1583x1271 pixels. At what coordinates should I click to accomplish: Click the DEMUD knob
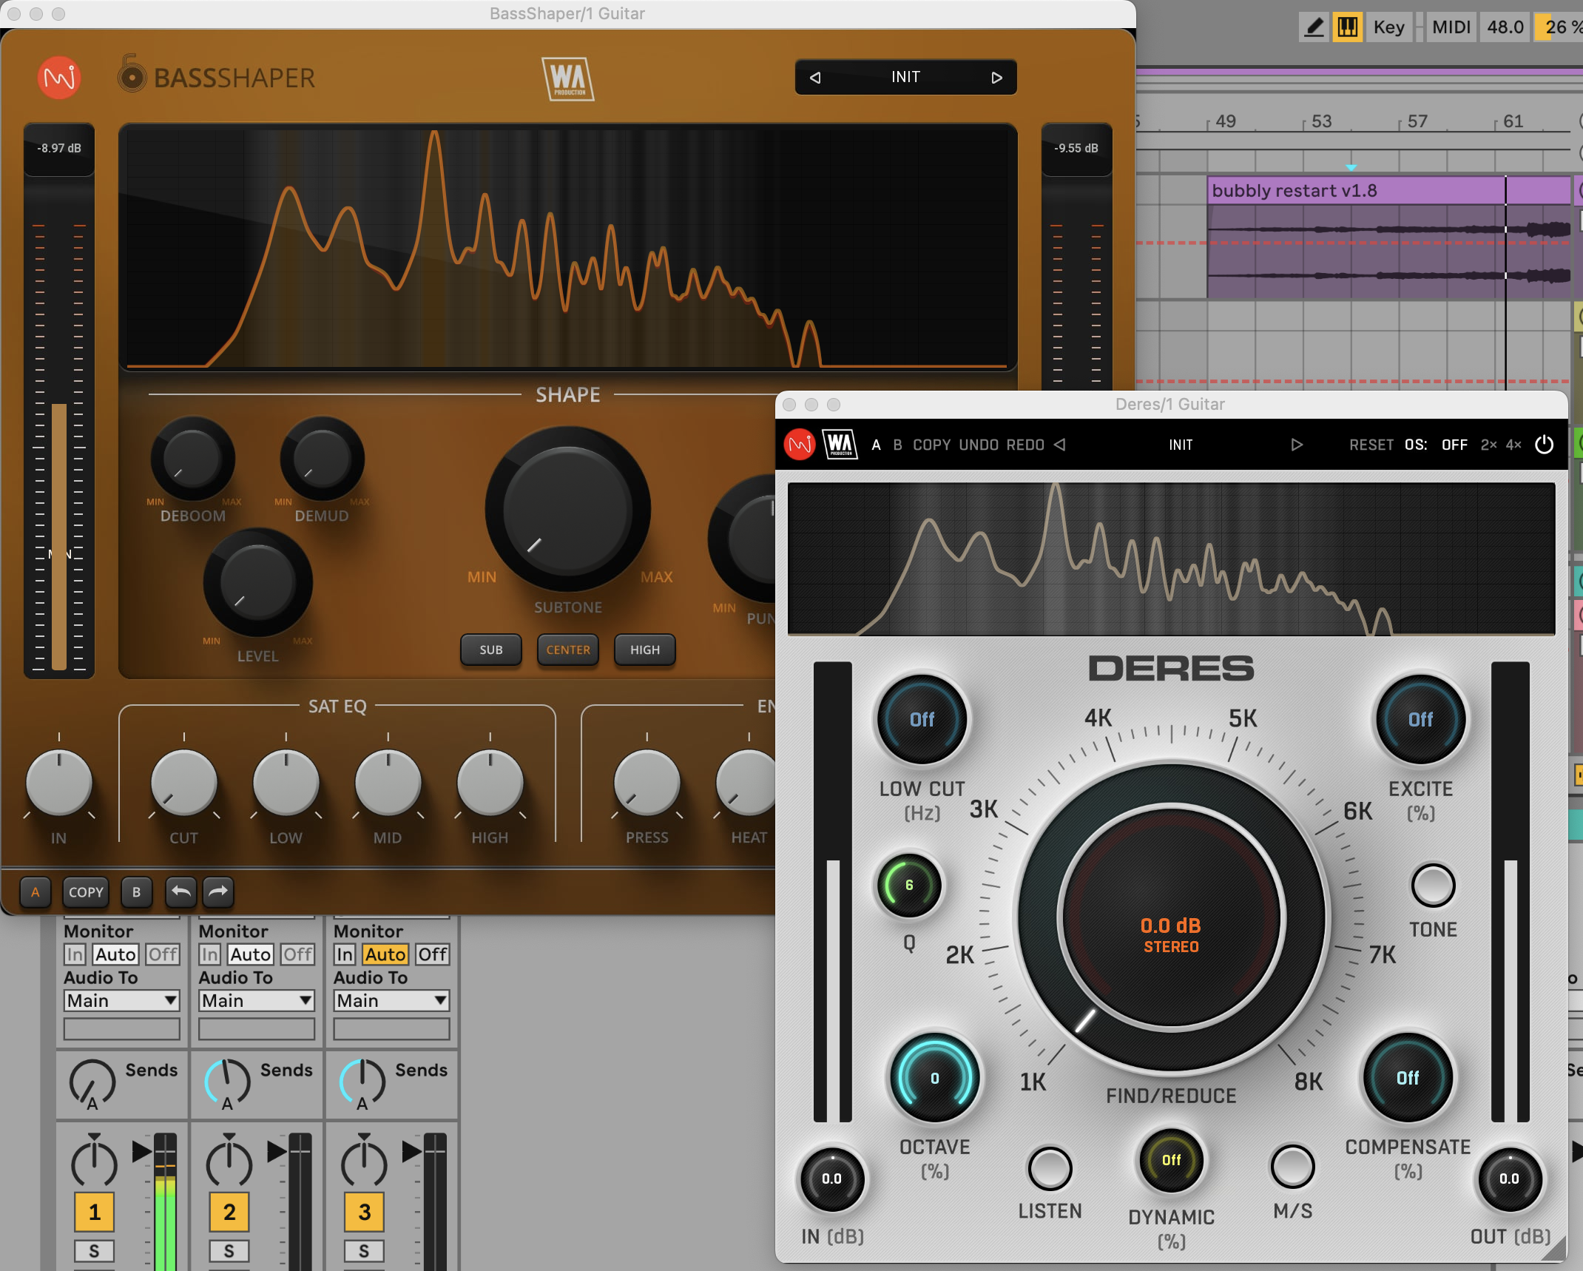pyautogui.click(x=322, y=459)
